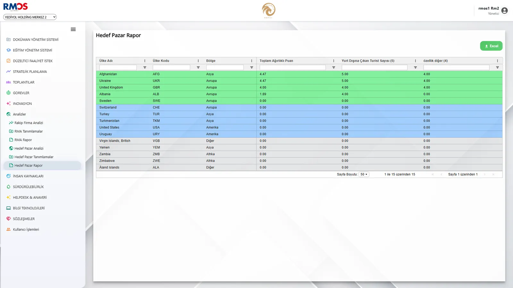Click the filter icon under Bölge
Image resolution: width=513 pixels, height=288 pixels.
(252, 68)
